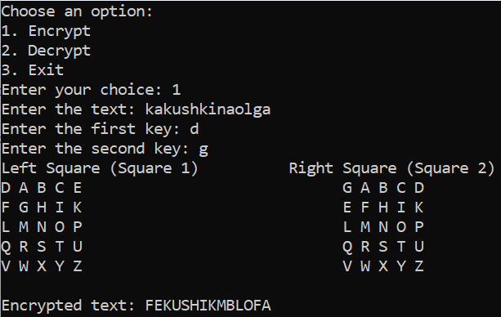This screenshot has height=317, width=501.
Task: Click the encrypted output 'FEKUSHIKMBLOFA'
Action: [x=208, y=306]
